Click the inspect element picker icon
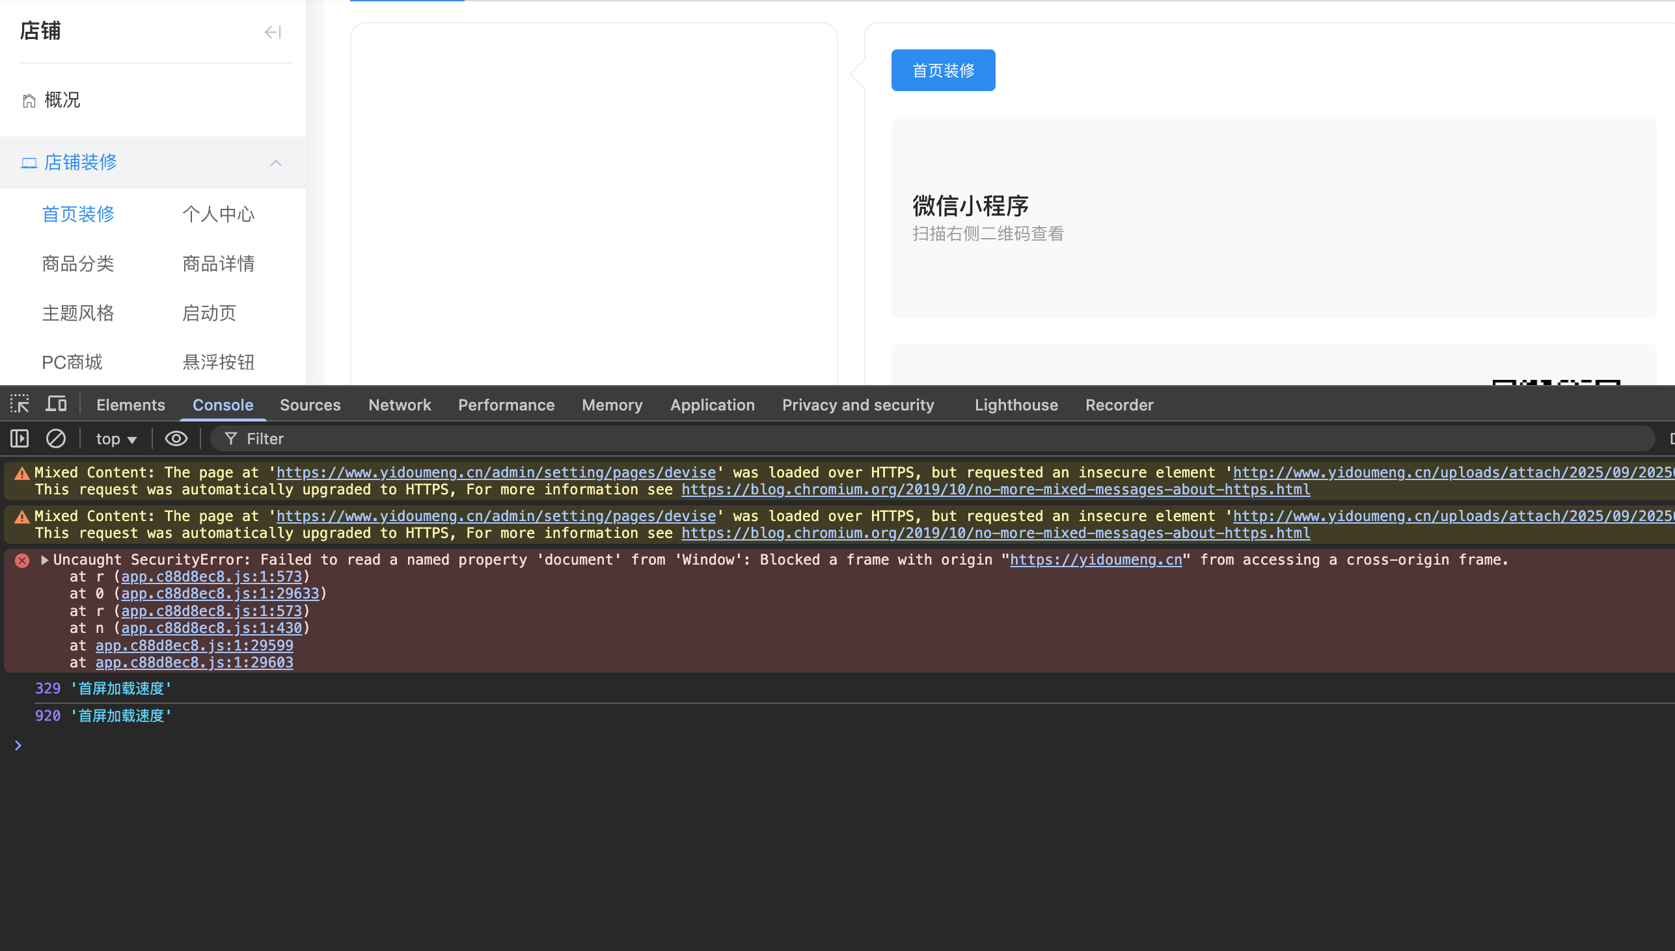The height and width of the screenshot is (951, 1675). [x=20, y=405]
